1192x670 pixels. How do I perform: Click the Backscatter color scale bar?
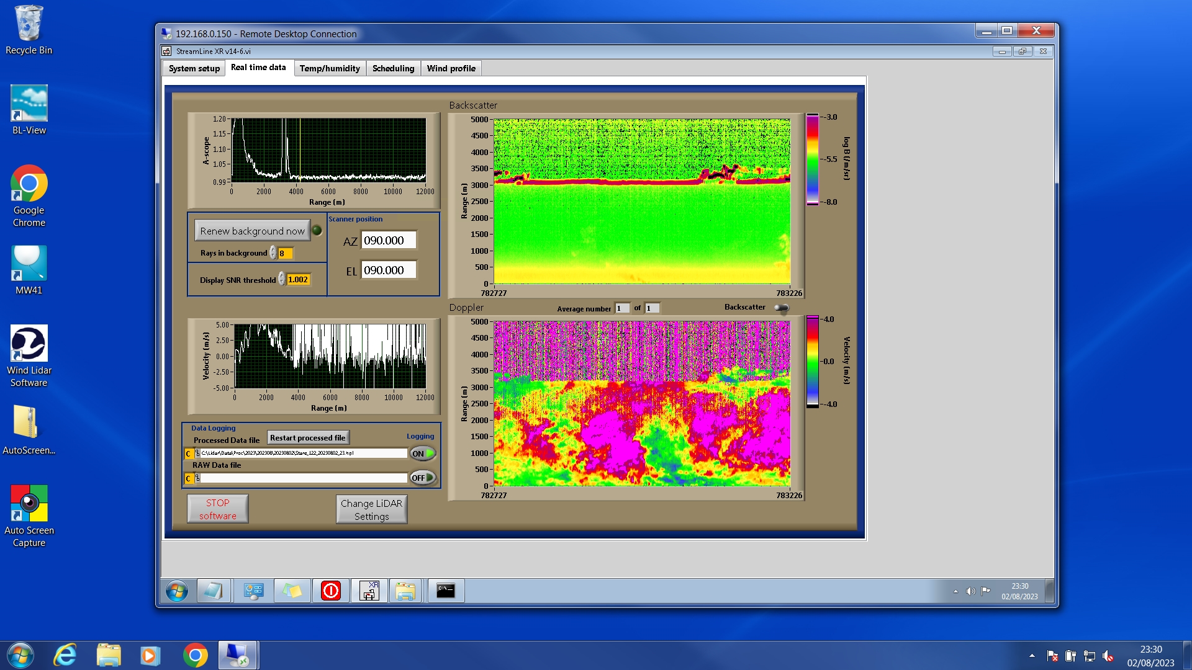click(812, 159)
